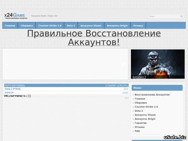Click the price value 1000
This screenshot has width=188, height=141.
pos(125,93)
